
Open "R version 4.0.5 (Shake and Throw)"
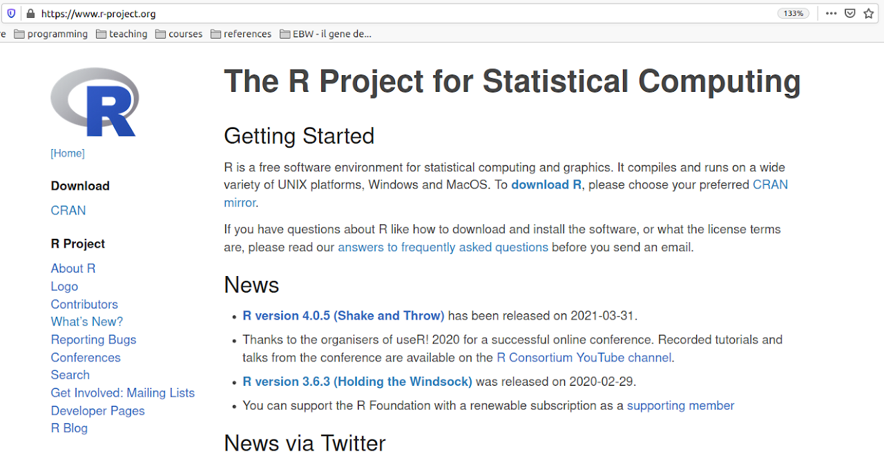click(x=343, y=315)
